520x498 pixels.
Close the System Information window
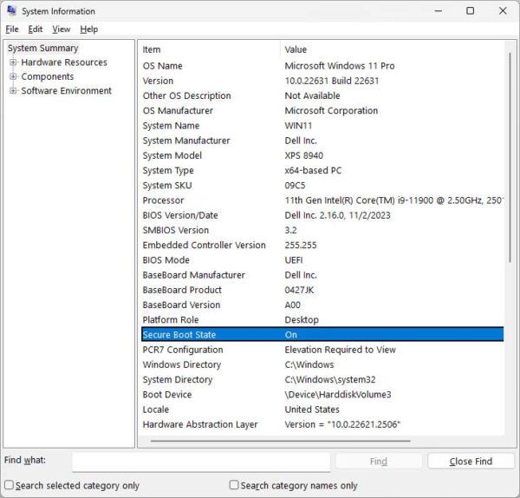click(x=503, y=11)
